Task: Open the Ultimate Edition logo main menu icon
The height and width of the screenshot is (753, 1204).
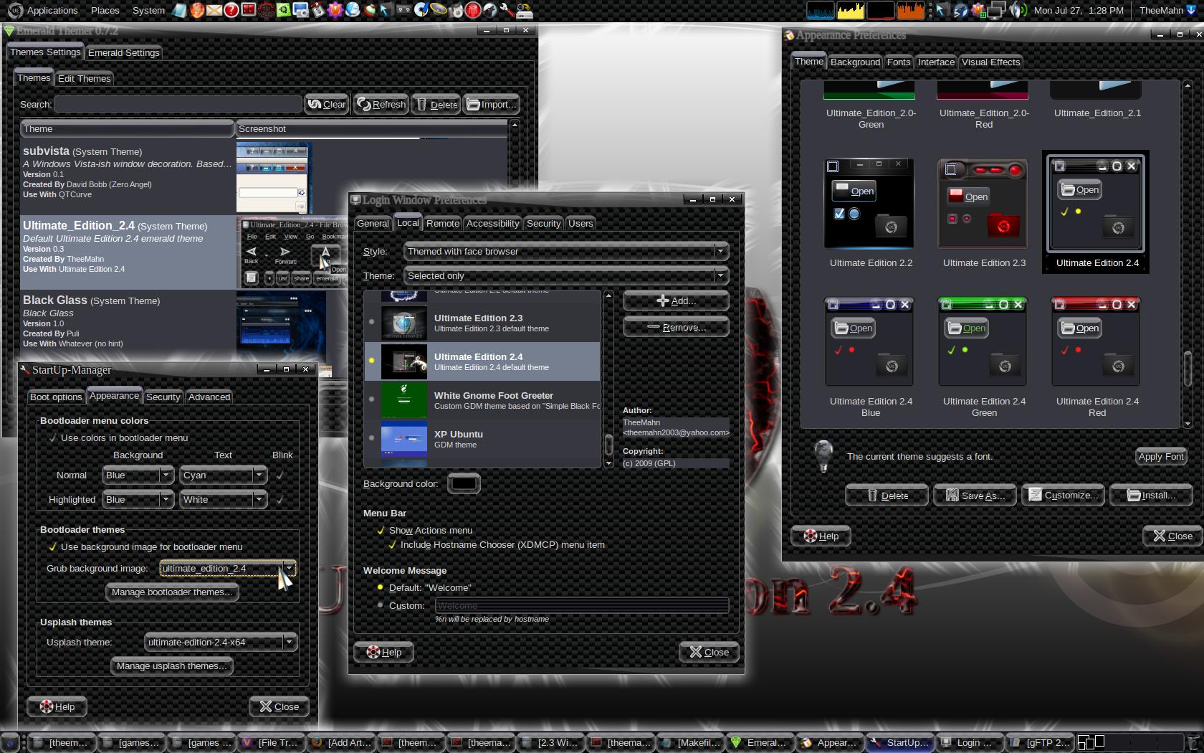Action: [14, 10]
